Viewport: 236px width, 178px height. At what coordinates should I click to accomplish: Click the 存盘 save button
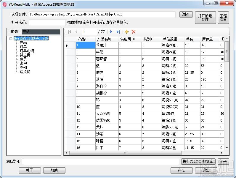(x=181, y=170)
